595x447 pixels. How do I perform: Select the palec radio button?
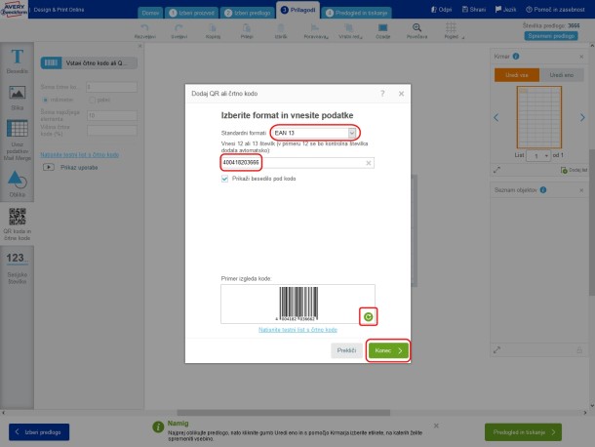point(94,99)
